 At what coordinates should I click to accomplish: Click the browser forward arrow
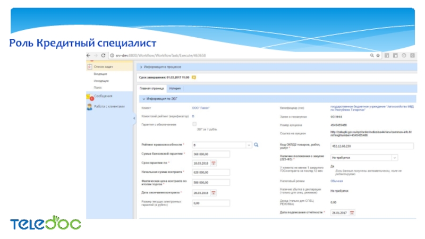(x=96, y=55)
